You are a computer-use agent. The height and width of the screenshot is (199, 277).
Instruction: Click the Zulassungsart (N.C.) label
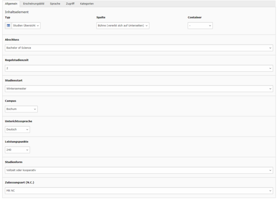point(20,183)
